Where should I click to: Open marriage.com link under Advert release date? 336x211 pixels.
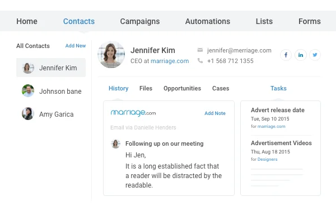(x=271, y=126)
